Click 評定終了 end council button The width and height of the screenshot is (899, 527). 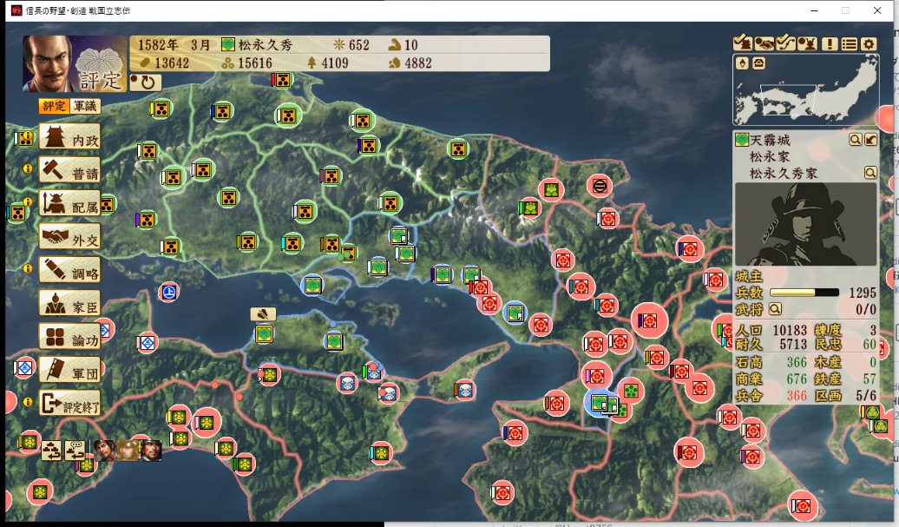70,404
